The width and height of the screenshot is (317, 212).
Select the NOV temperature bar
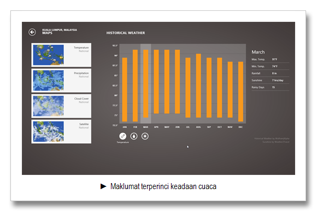coord(230,90)
